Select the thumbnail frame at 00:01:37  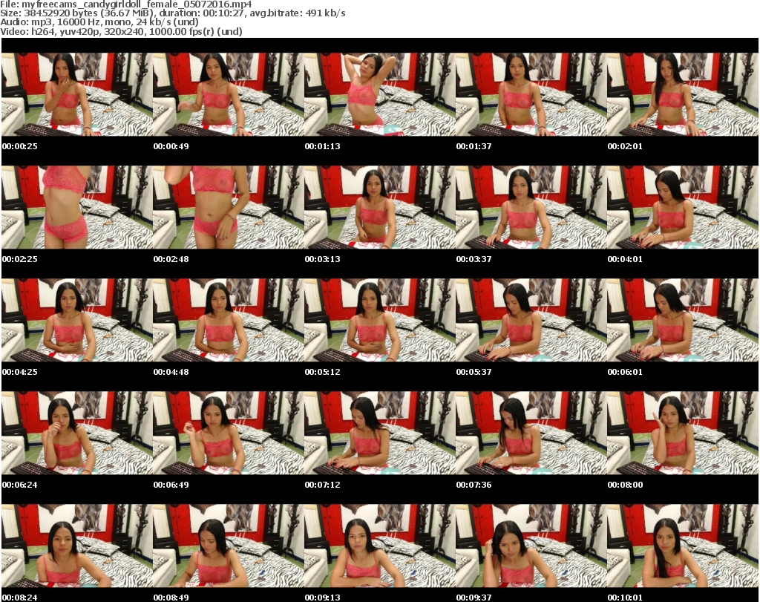[531, 94]
